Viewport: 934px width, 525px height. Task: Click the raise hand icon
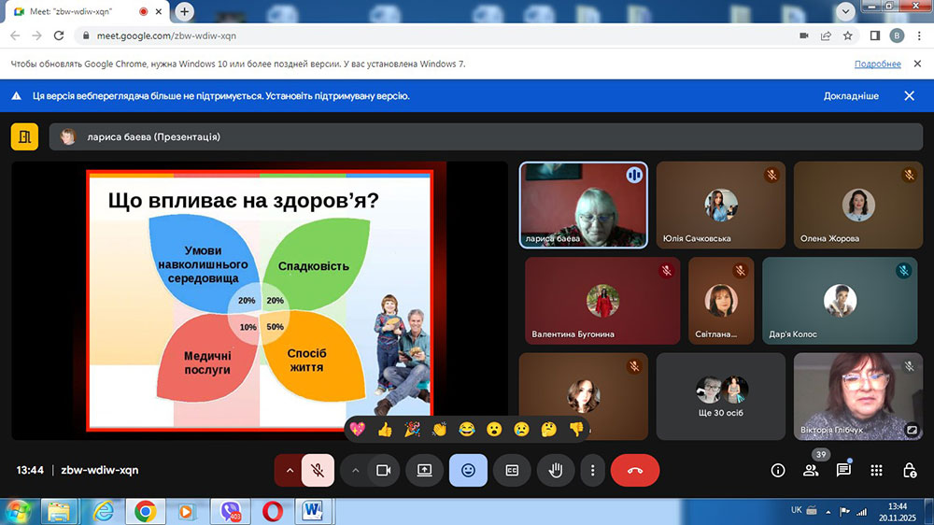pyautogui.click(x=555, y=471)
